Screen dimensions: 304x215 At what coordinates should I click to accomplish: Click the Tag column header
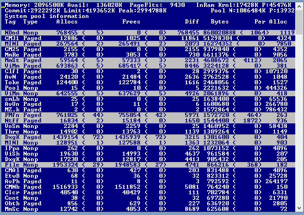(x=10, y=22)
